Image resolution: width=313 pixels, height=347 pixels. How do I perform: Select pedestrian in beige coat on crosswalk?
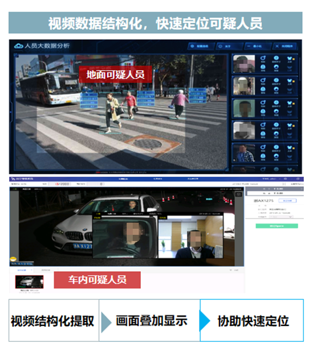tap(113, 113)
